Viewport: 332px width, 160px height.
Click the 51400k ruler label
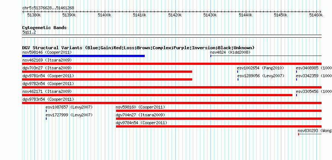click(104, 15)
